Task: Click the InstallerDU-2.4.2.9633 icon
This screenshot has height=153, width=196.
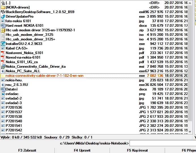Action: coord(3,44)
